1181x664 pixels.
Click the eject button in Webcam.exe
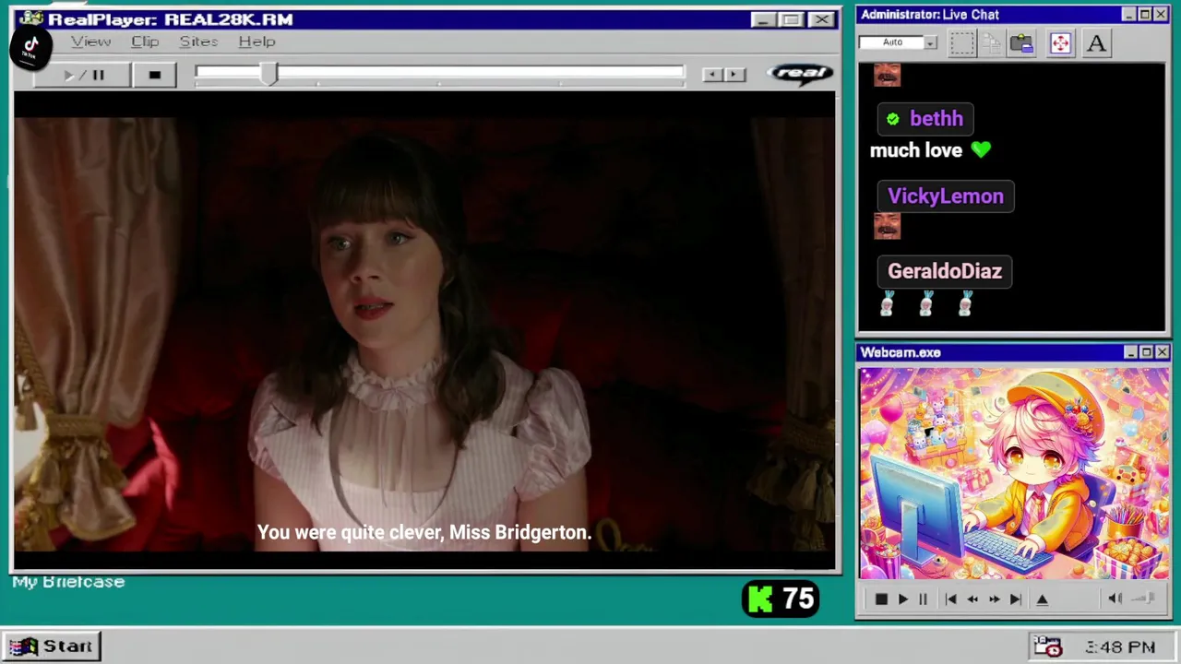coord(1043,599)
